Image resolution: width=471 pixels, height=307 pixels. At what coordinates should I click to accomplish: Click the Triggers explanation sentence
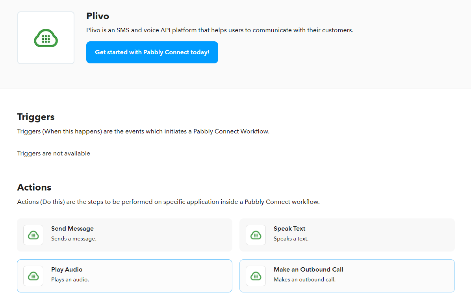tap(143, 131)
